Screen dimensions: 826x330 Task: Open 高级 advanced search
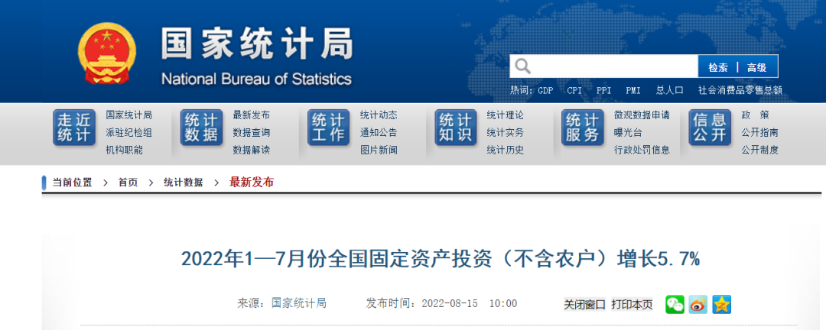pyautogui.click(x=756, y=67)
